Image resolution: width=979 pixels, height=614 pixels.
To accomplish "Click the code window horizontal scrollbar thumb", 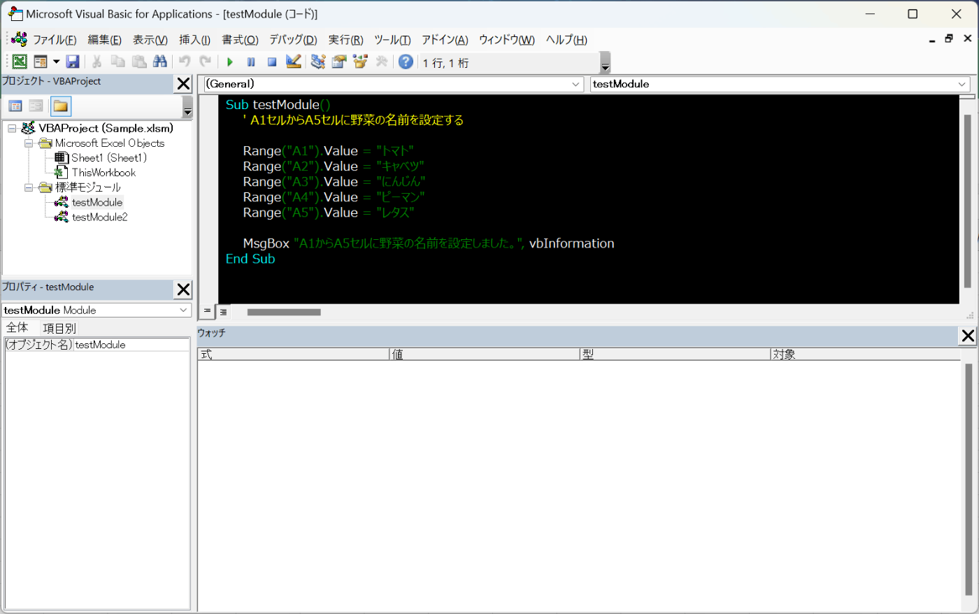I will (x=284, y=312).
